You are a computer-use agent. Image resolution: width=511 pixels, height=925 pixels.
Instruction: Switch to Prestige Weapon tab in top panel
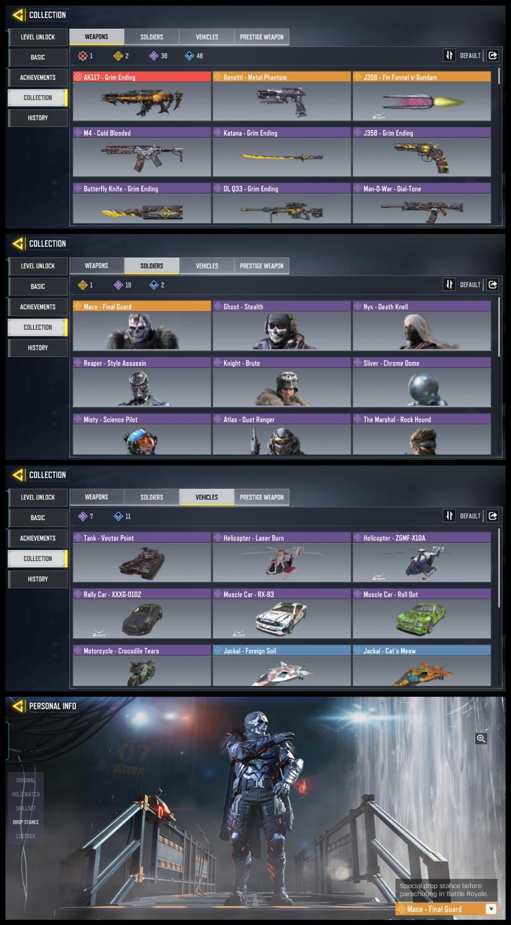(261, 37)
